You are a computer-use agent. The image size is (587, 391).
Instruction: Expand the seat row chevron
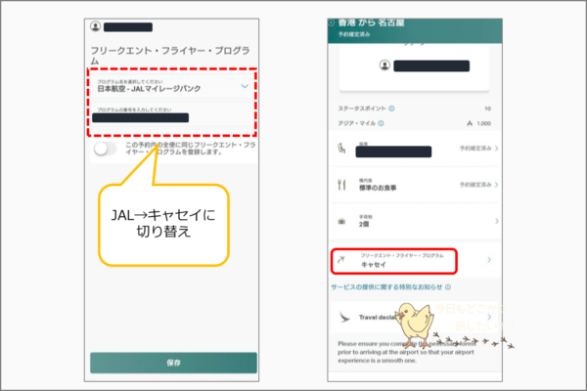pyautogui.click(x=496, y=149)
